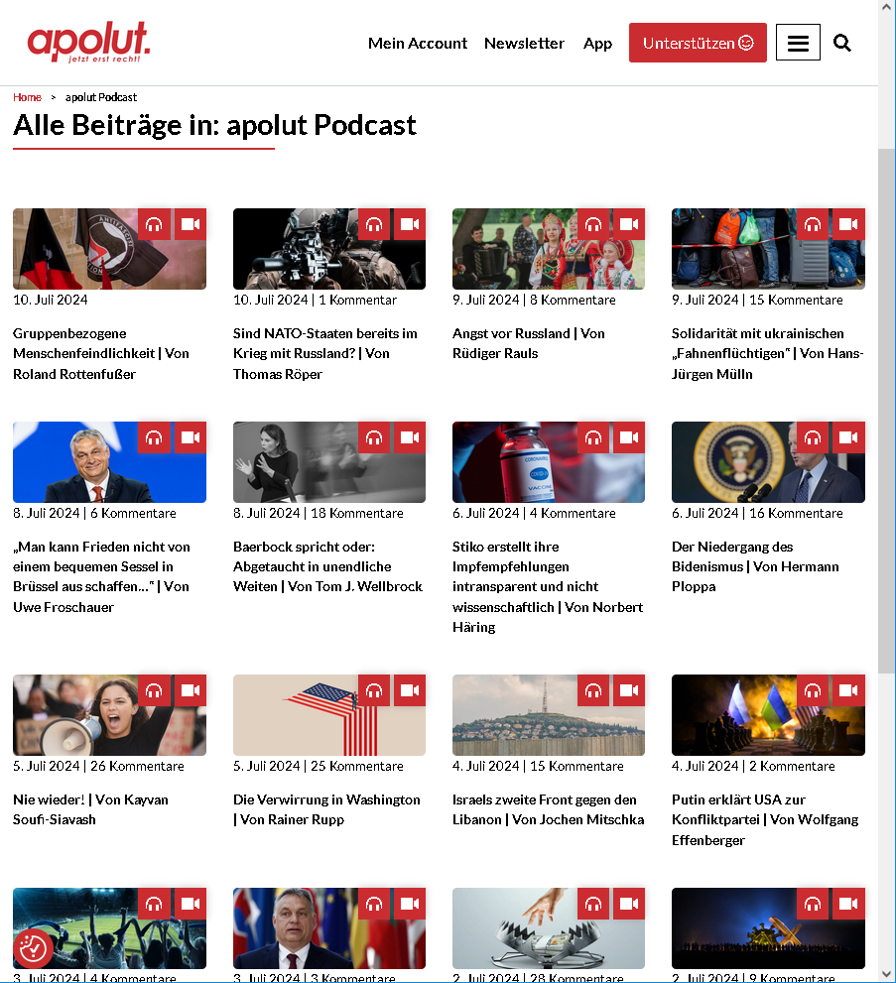Open article Angst vor Russland by Rüdiger Rauls
Viewport: 896px width, 983px height.
(529, 343)
